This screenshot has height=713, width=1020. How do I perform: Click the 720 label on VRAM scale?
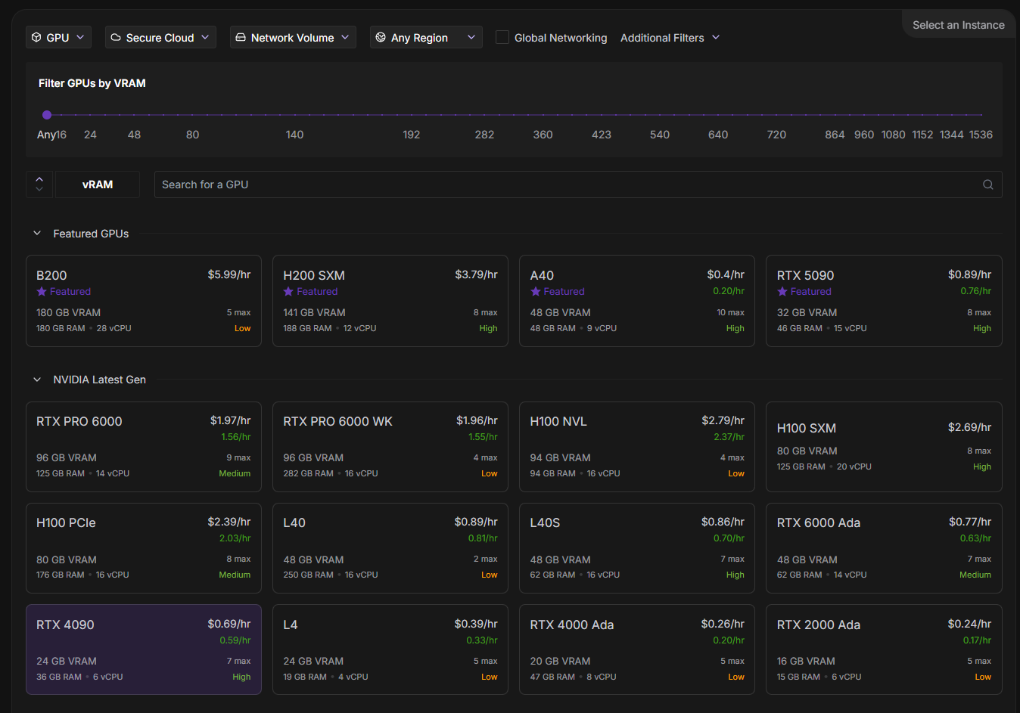pos(776,135)
